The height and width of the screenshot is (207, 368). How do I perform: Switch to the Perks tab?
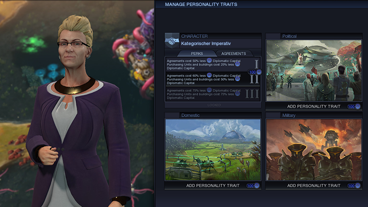tap(197, 53)
